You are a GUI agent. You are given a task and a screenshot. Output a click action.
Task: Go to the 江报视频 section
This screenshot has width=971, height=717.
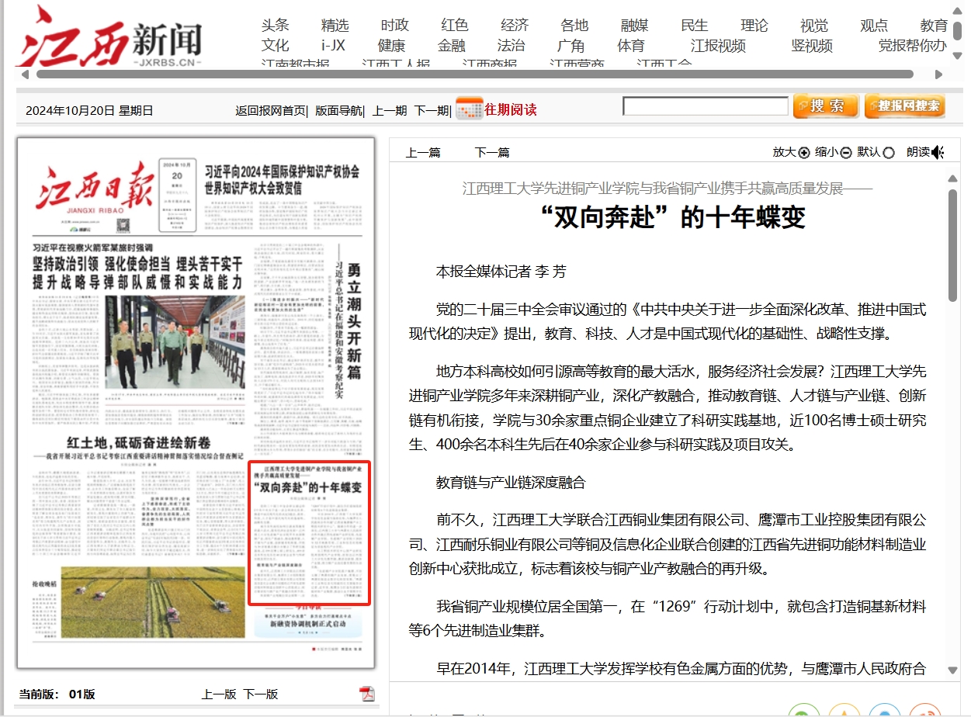coord(718,46)
